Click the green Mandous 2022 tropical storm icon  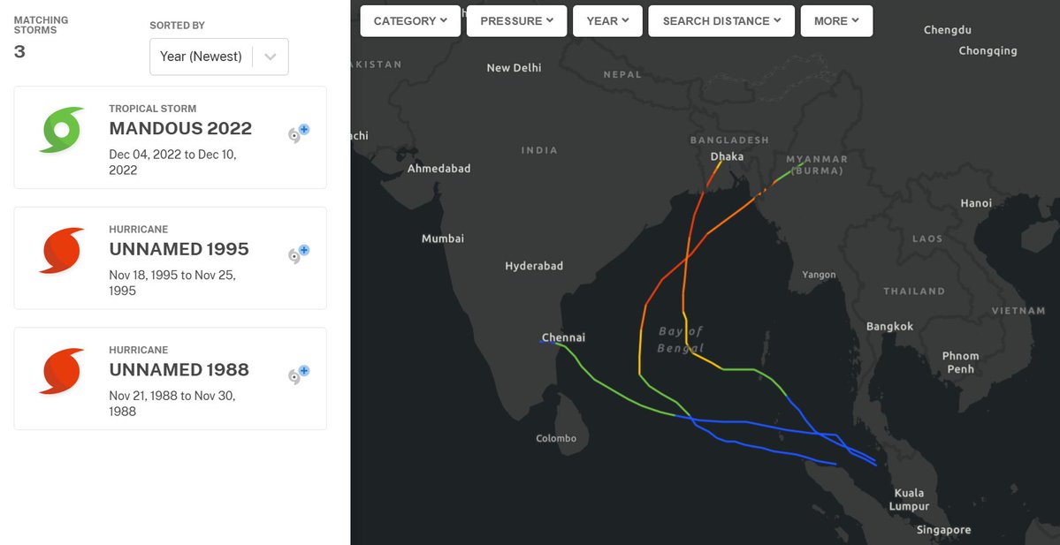tap(62, 130)
